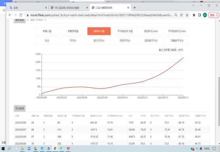220x152 pixels.
Task: Select the highlighted 挑战关卡数 button
Action: pos(99,31)
